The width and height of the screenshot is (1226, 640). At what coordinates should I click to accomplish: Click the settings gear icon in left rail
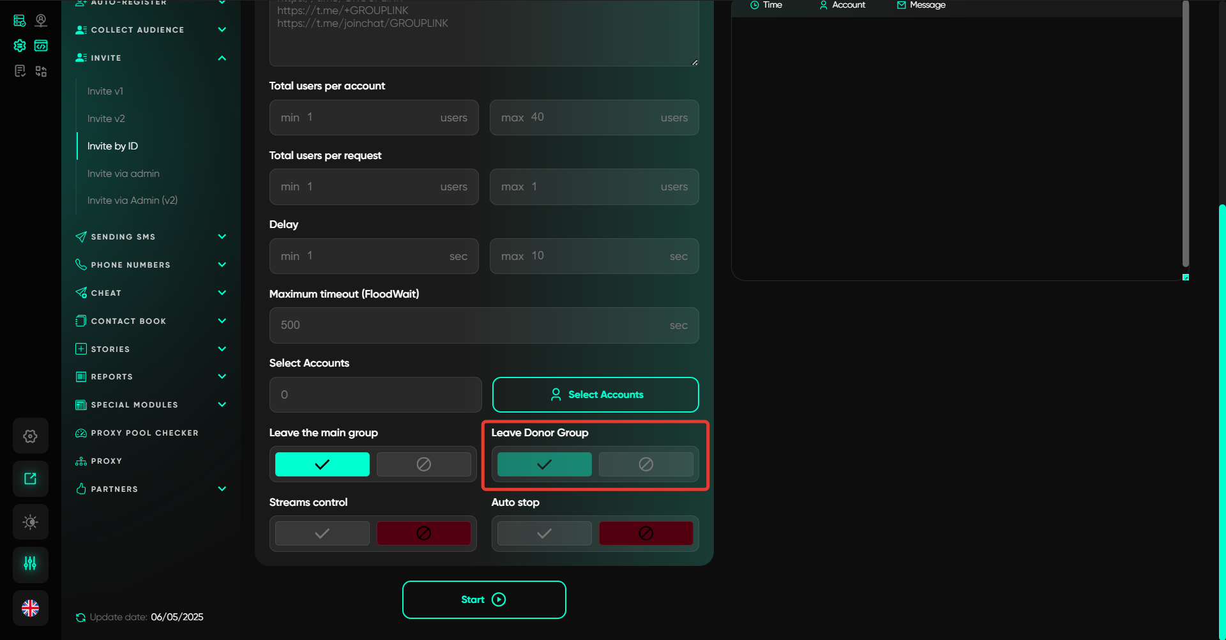(x=30, y=436)
